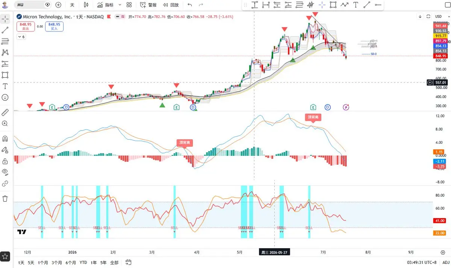The image size is (451, 268).
Task: Start bar replay with 回放
Action: point(170,5)
